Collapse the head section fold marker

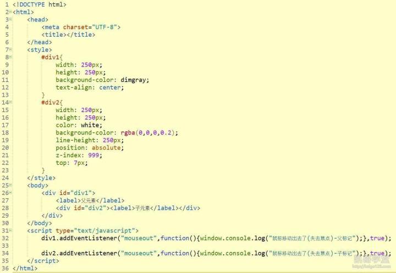10,19
